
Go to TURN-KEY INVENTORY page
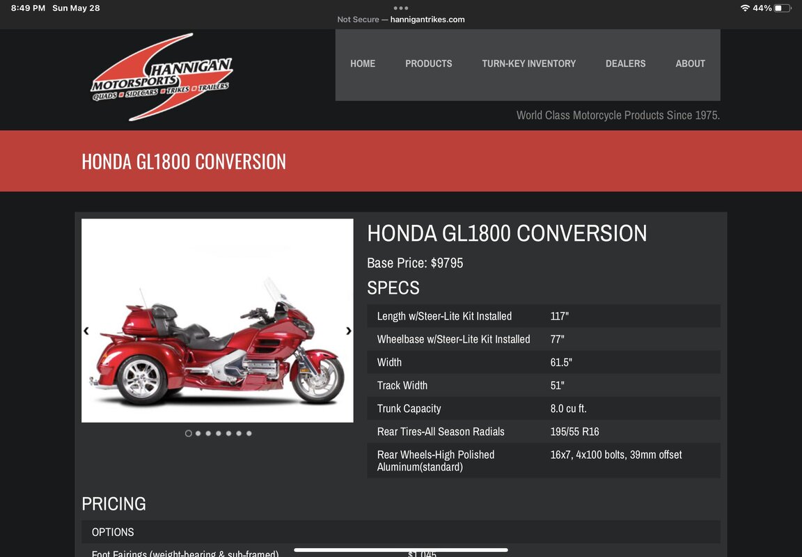coord(529,63)
